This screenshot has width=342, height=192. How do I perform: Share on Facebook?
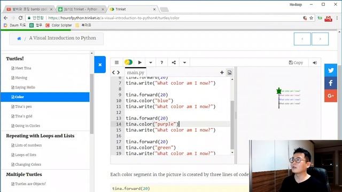tap(331, 83)
